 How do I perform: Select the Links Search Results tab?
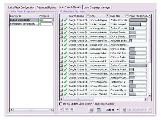click(x=70, y=7)
